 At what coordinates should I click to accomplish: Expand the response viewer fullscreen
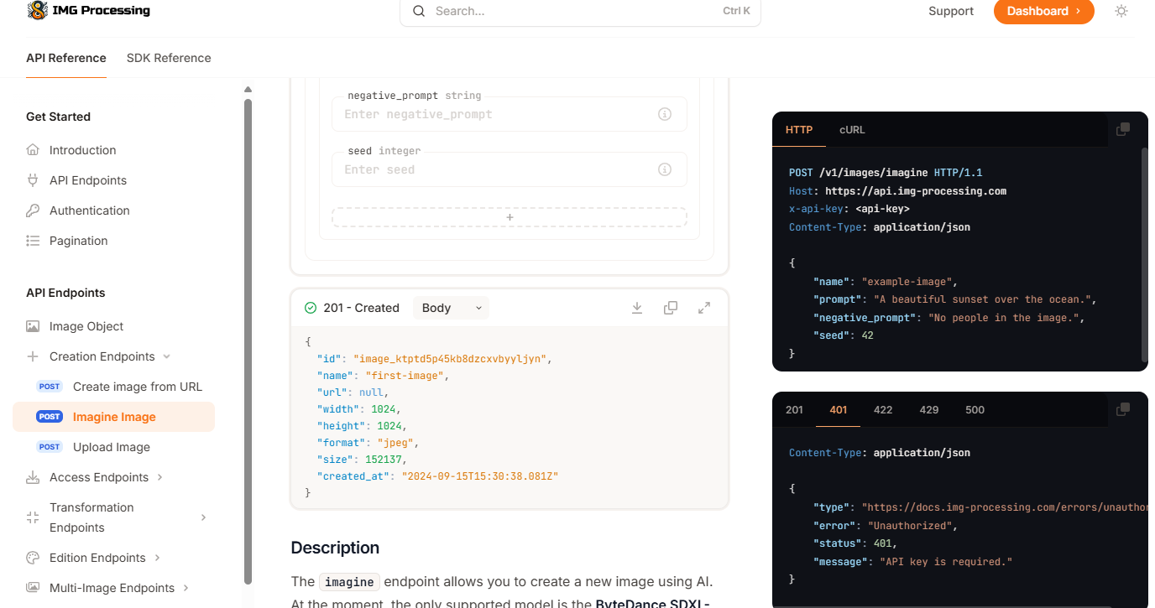click(704, 308)
